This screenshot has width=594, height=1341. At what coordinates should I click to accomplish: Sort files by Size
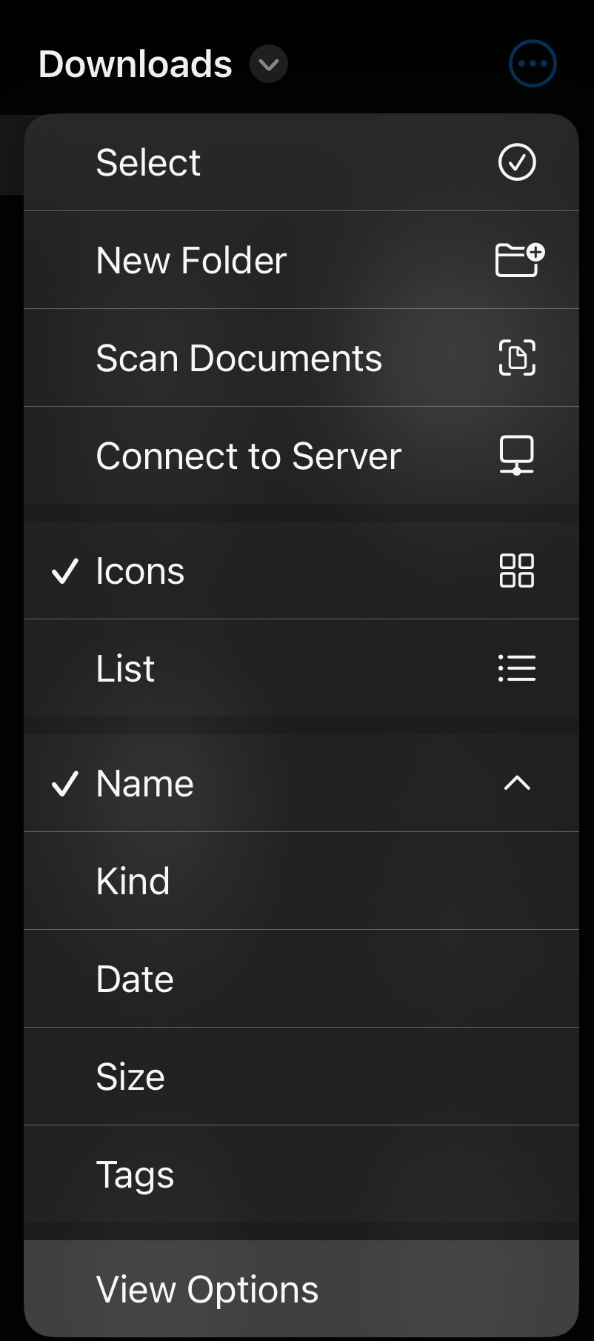pyautogui.click(x=130, y=1077)
